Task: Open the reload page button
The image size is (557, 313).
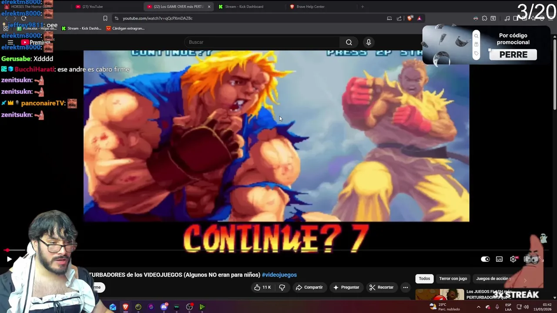Action: point(23,18)
